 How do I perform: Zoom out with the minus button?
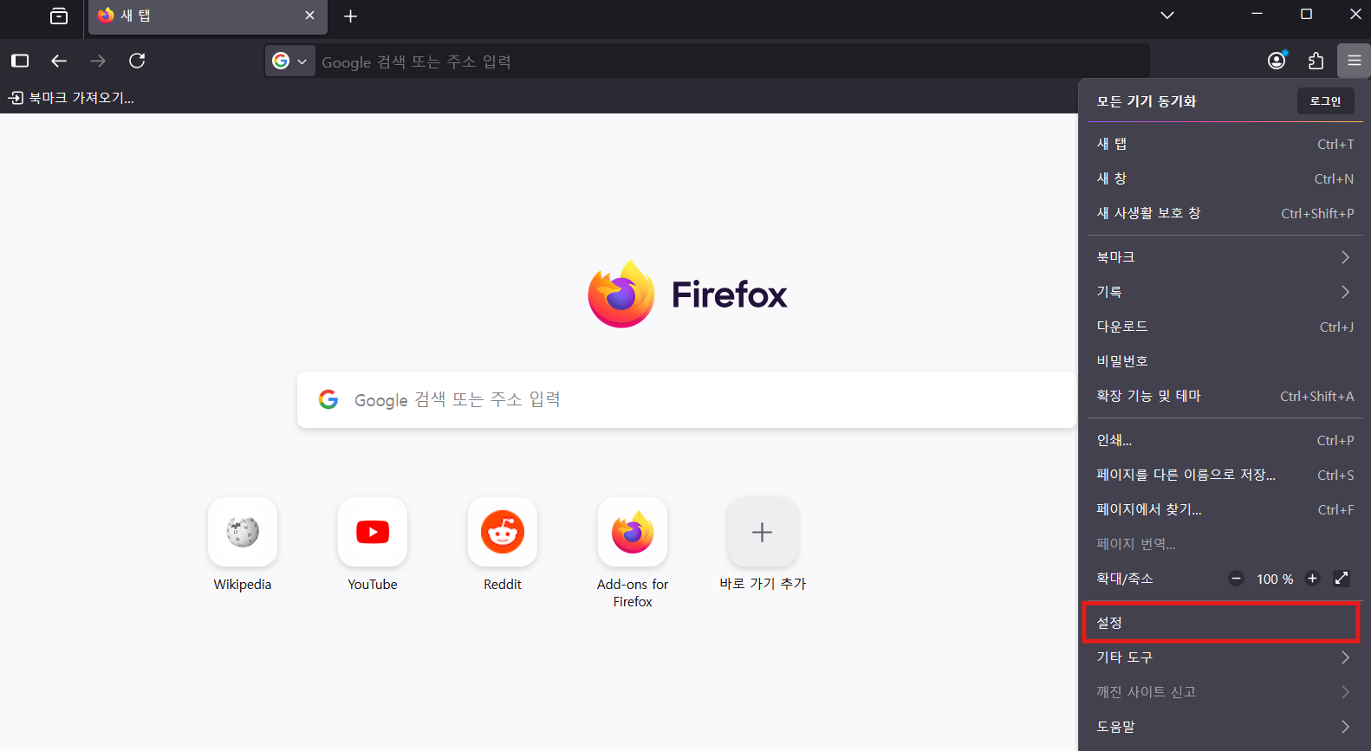(1237, 579)
